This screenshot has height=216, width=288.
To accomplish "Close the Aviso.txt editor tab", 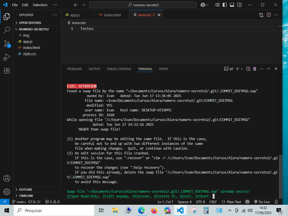I will coord(159,15).
